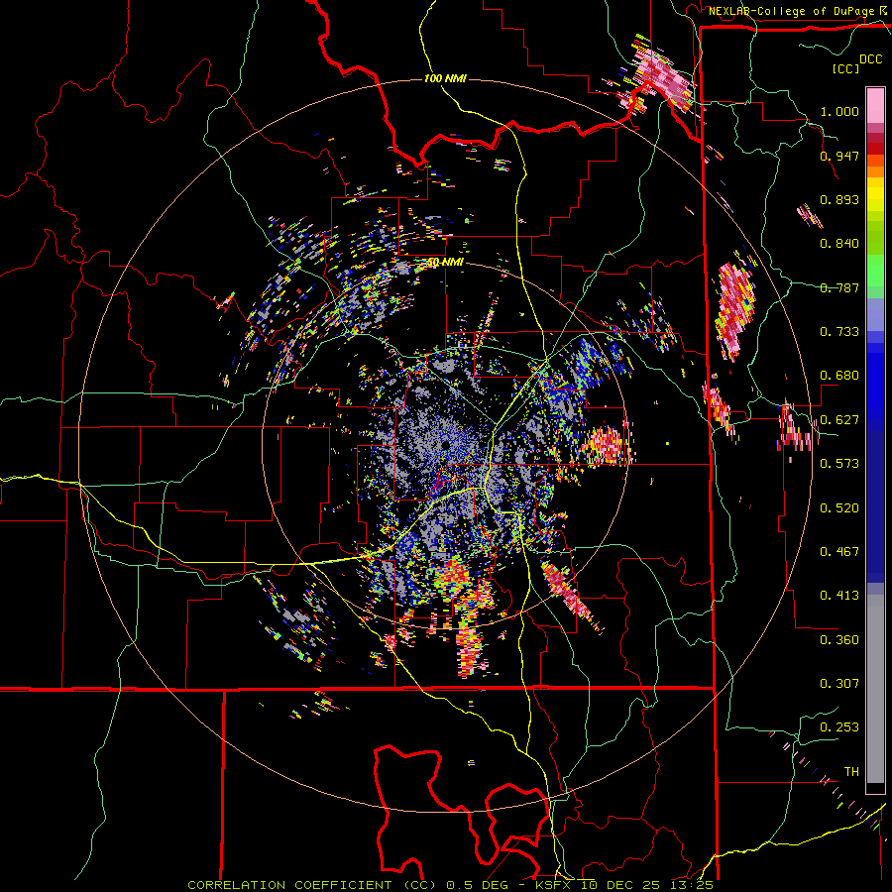Click the 100 NMI range ring label
Screen dimensions: 892x892
tap(445, 78)
